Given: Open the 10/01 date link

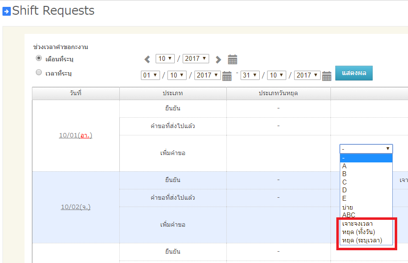Looking at the screenshot, I should [x=76, y=135].
